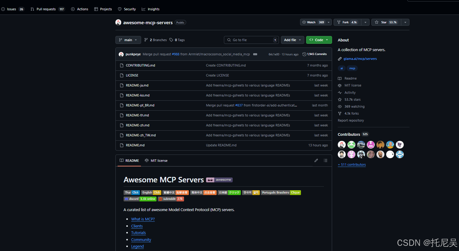Click the English language badge
459x251 pixels.
151,193
